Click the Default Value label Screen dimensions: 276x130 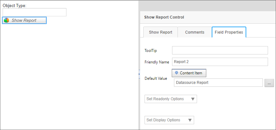156,78
